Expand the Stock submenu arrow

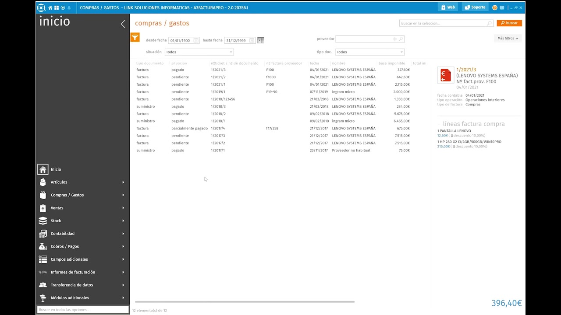click(x=123, y=221)
